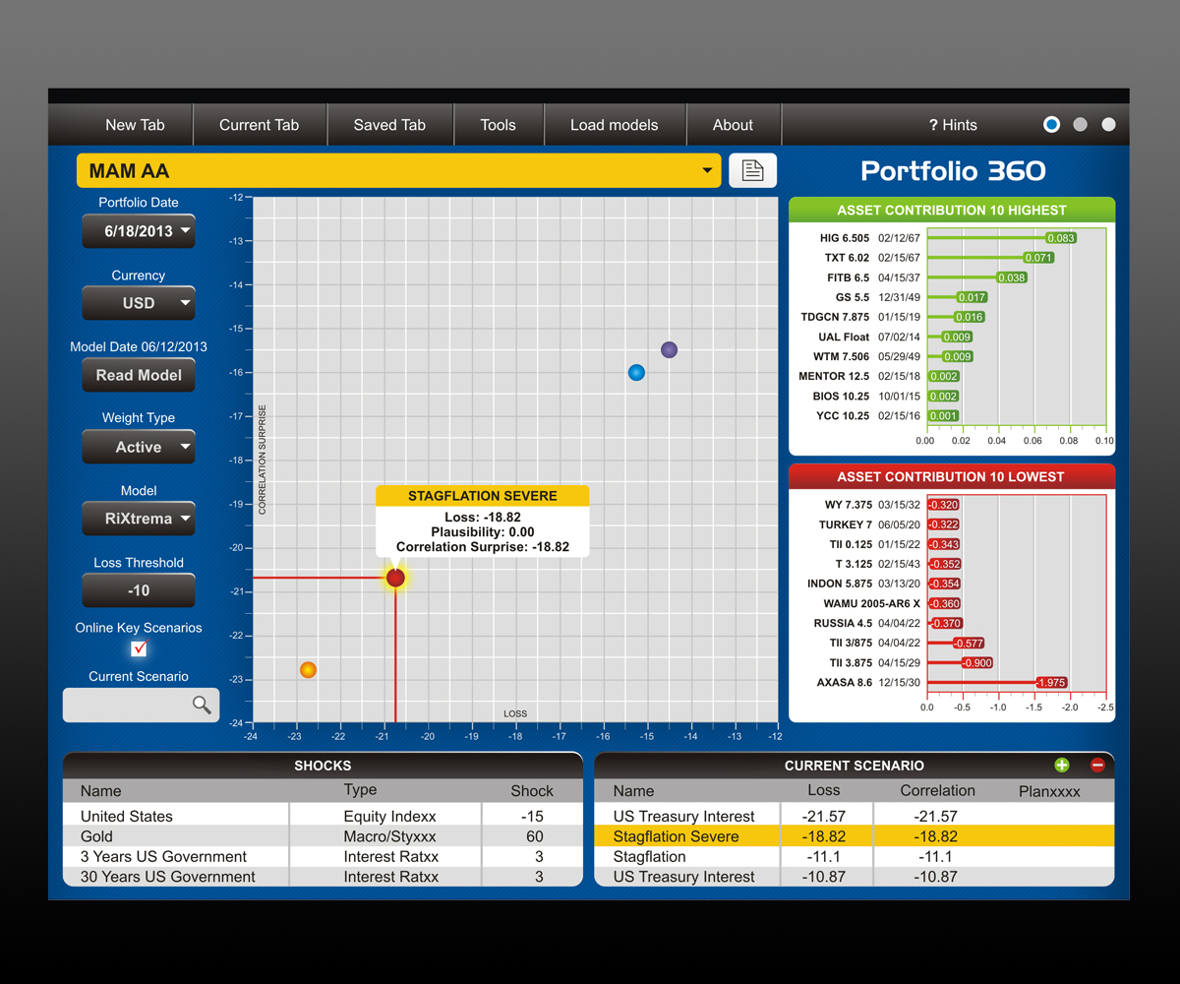Click Asset Contribution 10 Highest header

(952, 210)
